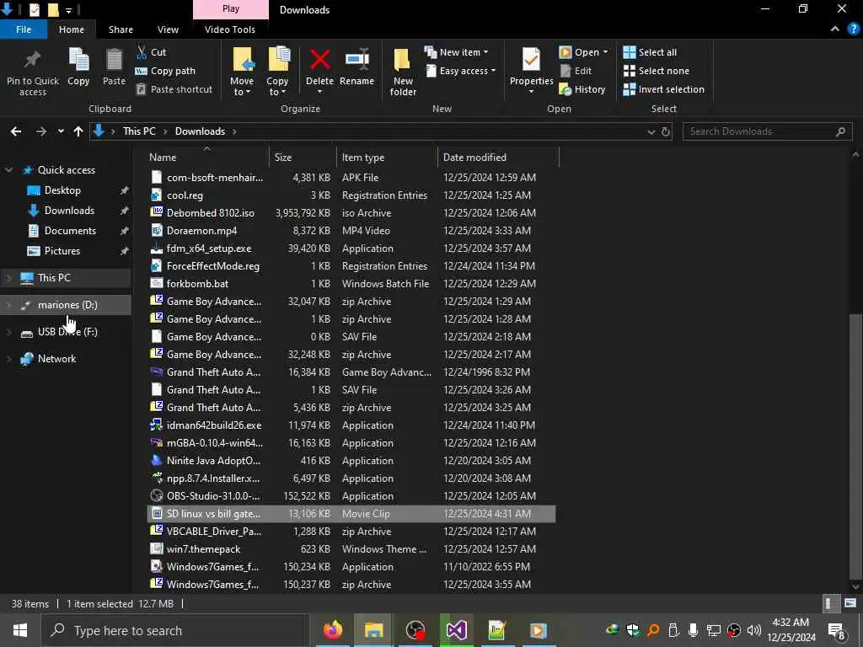Expand the USB Drive (F:) node

point(8,332)
